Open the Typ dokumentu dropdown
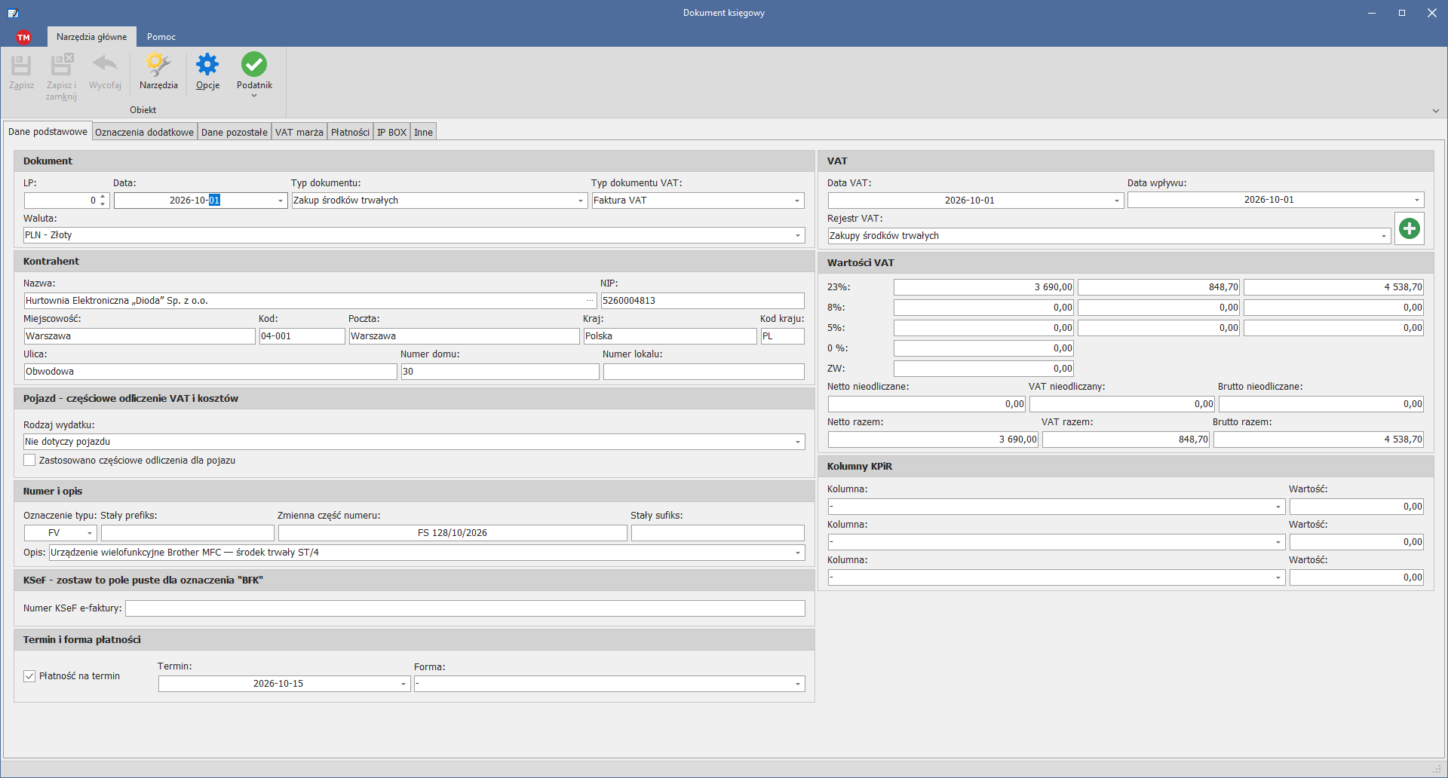 (x=581, y=201)
